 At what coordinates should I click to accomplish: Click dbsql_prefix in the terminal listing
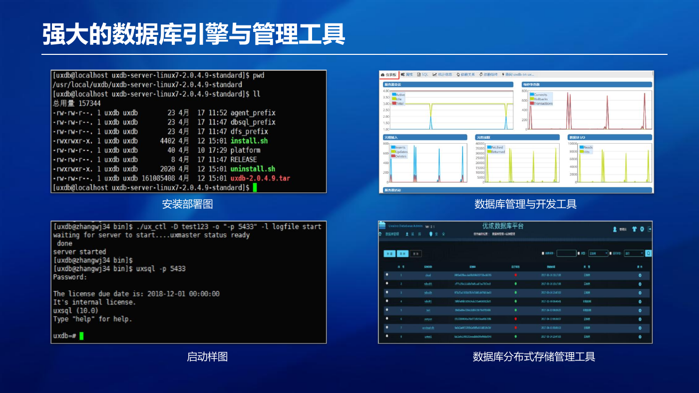pos(253,122)
